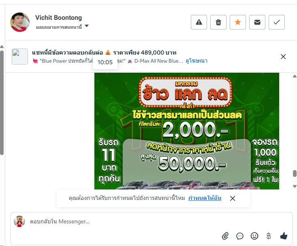The image size is (297, 246).
Task: Close the assignment suggestion prompt
Action: [233, 198]
